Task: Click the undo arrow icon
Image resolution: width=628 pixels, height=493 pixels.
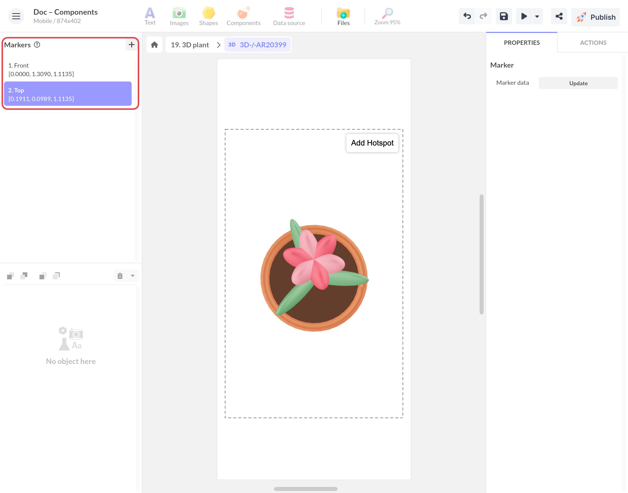Action: [x=467, y=16]
